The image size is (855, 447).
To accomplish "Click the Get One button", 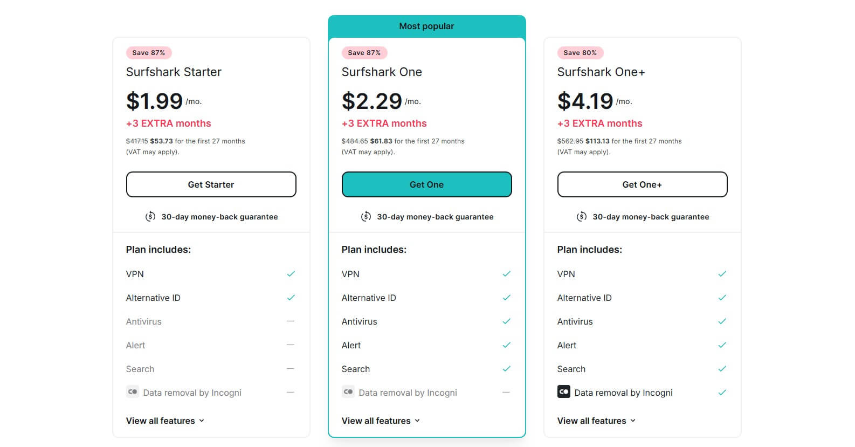I will [x=426, y=184].
